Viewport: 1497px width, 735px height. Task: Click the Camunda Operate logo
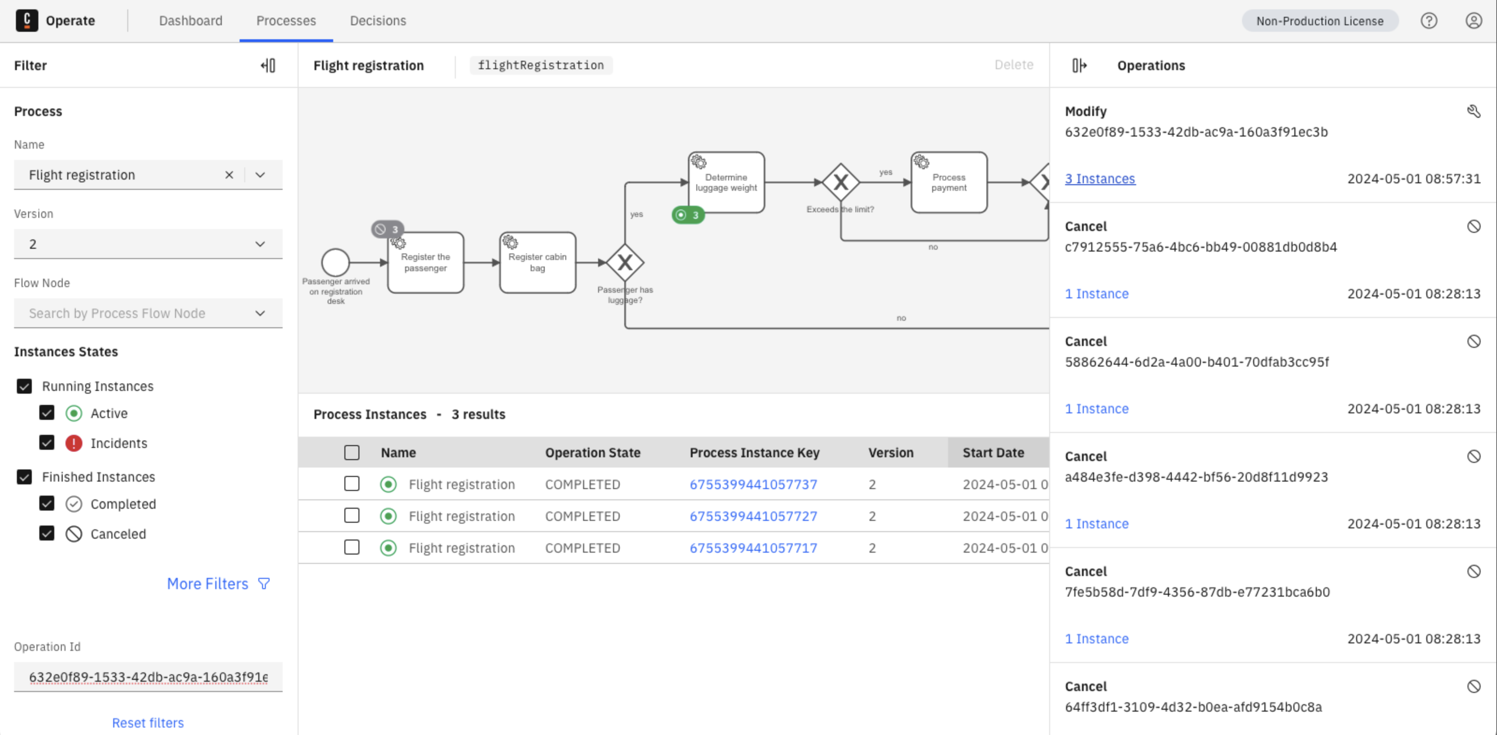27,21
